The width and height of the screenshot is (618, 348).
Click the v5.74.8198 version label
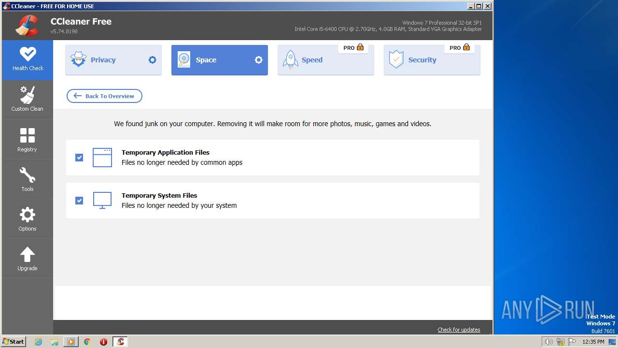tap(64, 31)
